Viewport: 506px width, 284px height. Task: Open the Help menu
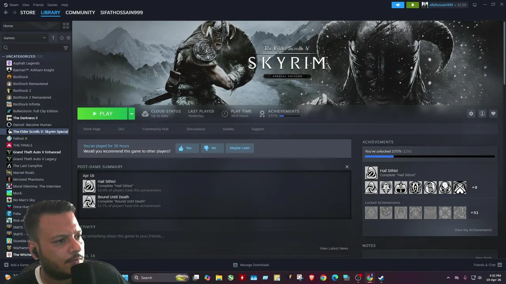[x=64, y=5]
